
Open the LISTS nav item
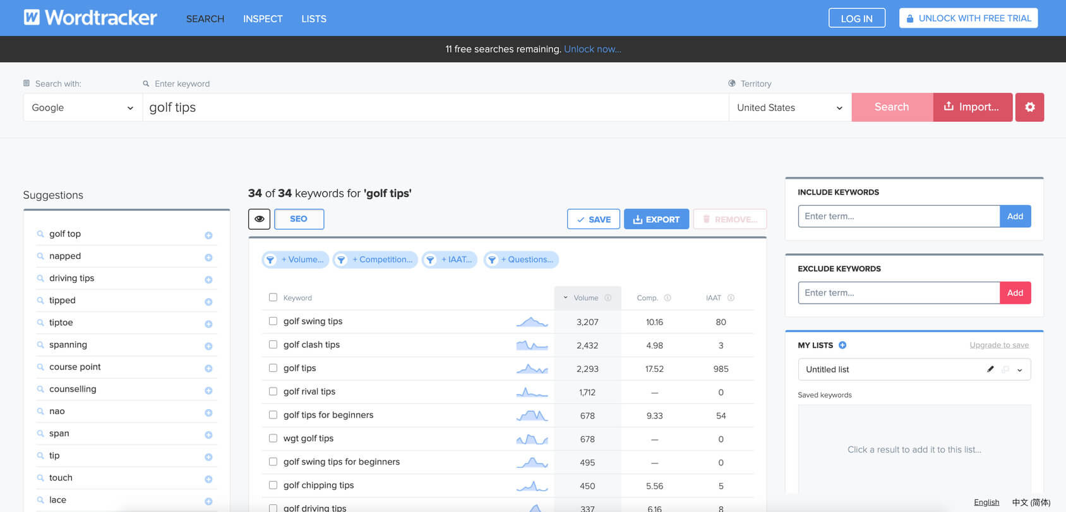coord(314,19)
